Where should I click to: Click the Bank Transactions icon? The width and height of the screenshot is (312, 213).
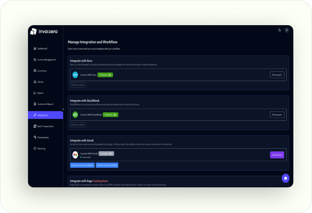point(35,126)
